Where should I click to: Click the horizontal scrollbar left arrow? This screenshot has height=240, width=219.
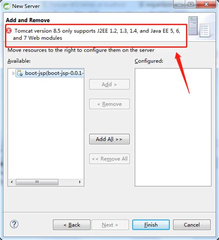(12, 182)
